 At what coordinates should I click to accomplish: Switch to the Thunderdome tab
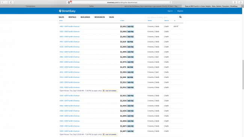pos(30,6)
